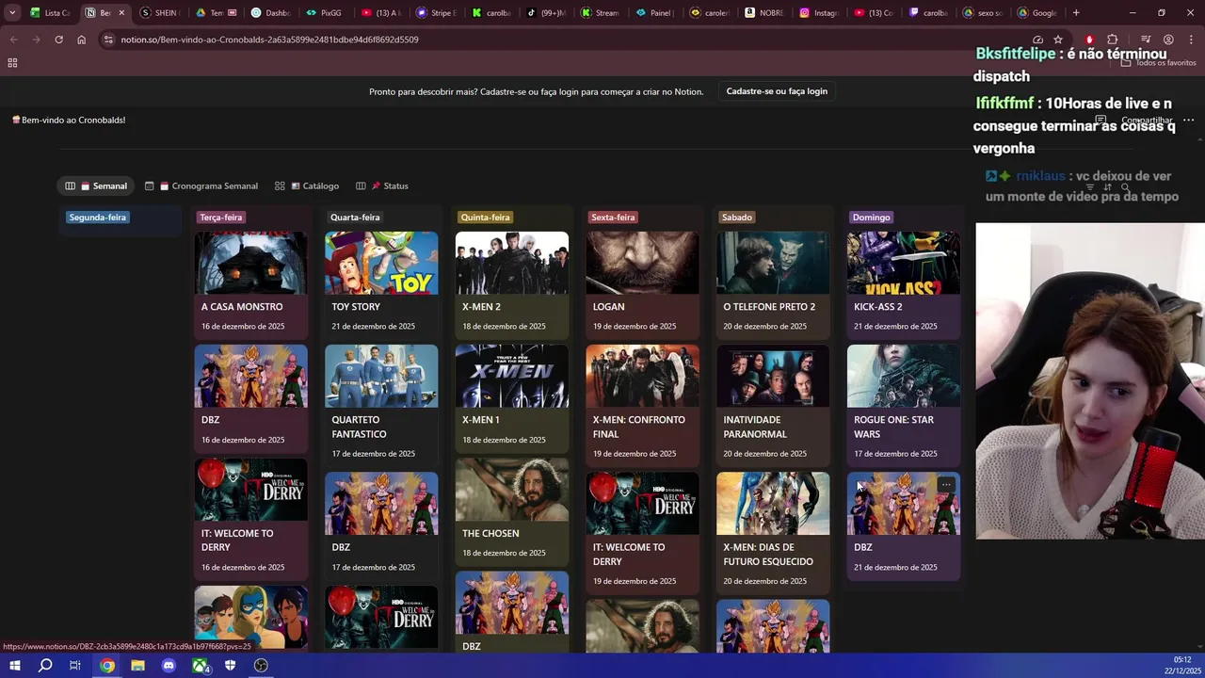Close the active Notion browser tab

tap(120, 13)
